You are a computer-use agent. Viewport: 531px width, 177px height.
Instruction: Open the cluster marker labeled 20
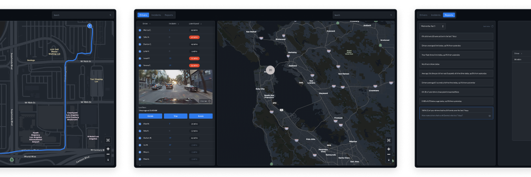click(270, 70)
